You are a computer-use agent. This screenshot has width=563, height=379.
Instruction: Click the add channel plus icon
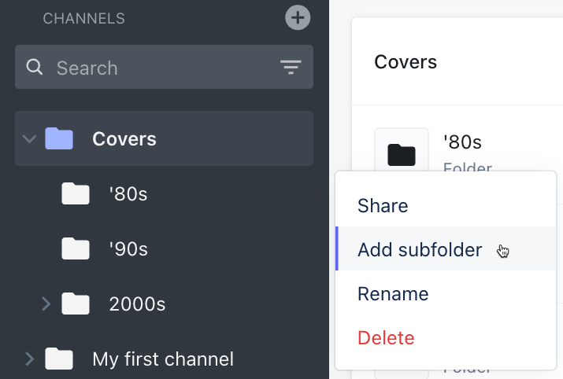298,17
